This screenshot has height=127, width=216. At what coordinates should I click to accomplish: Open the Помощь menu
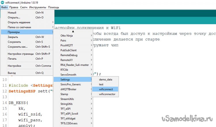(x=54, y=7)
